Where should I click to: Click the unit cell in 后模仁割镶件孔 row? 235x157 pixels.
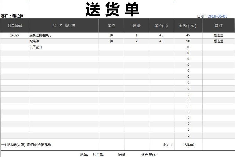coord(111,35)
